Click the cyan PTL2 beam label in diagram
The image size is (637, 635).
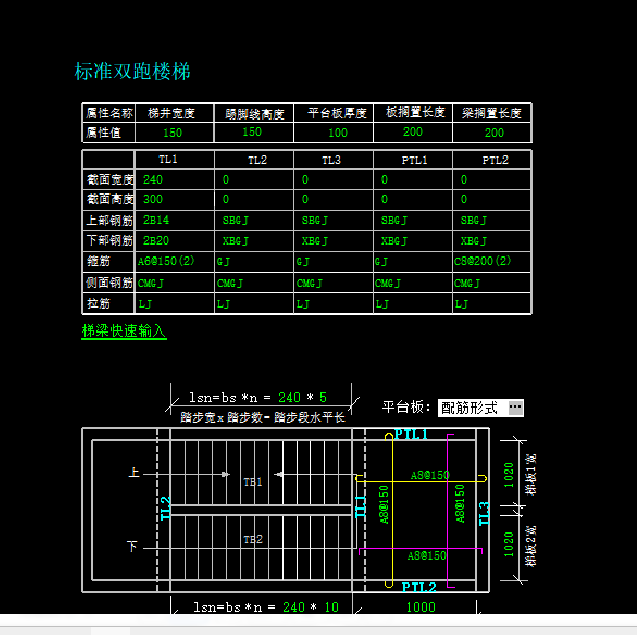click(x=419, y=587)
